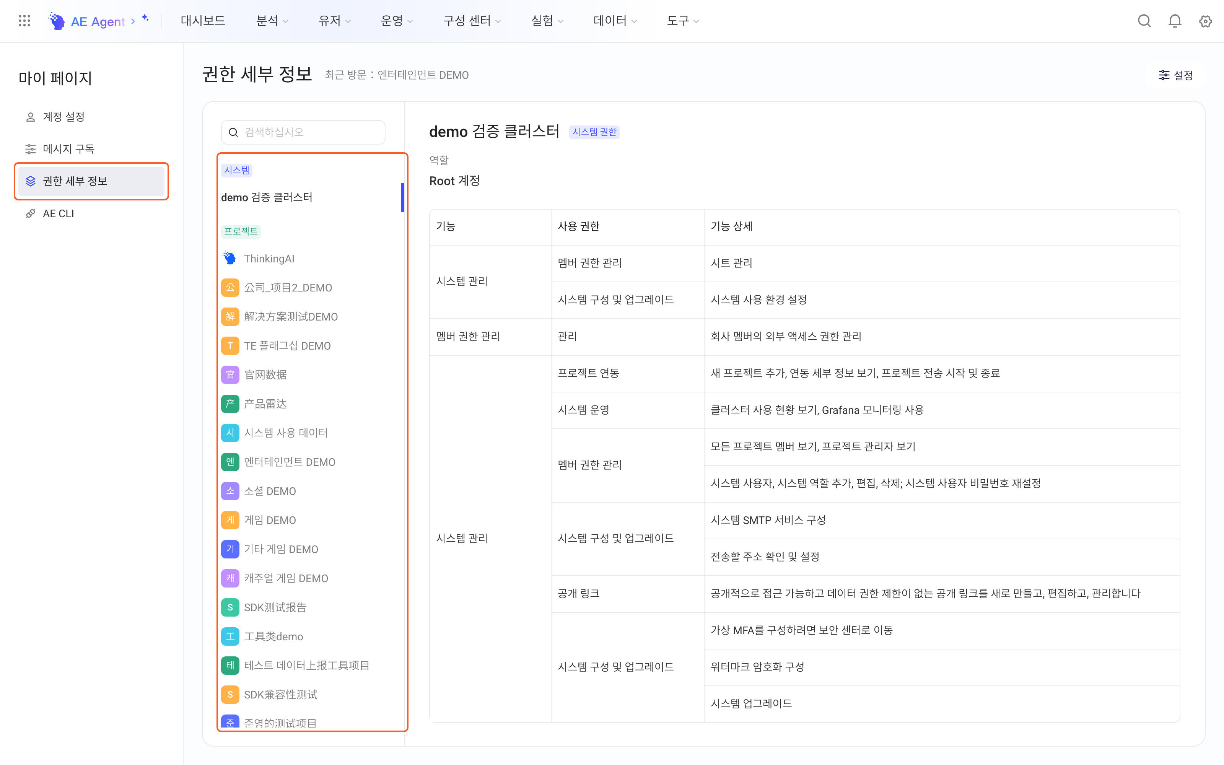Viewport: 1224px width, 765px height.
Task: Click the 公司_项目2_DEMO project icon
Action: (229, 287)
